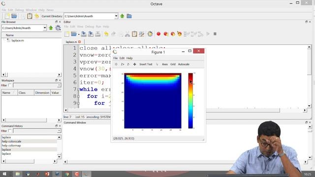The image size is (315, 177).
Task: Select Pan cross icon in Figure toolbar
Action: point(134,64)
